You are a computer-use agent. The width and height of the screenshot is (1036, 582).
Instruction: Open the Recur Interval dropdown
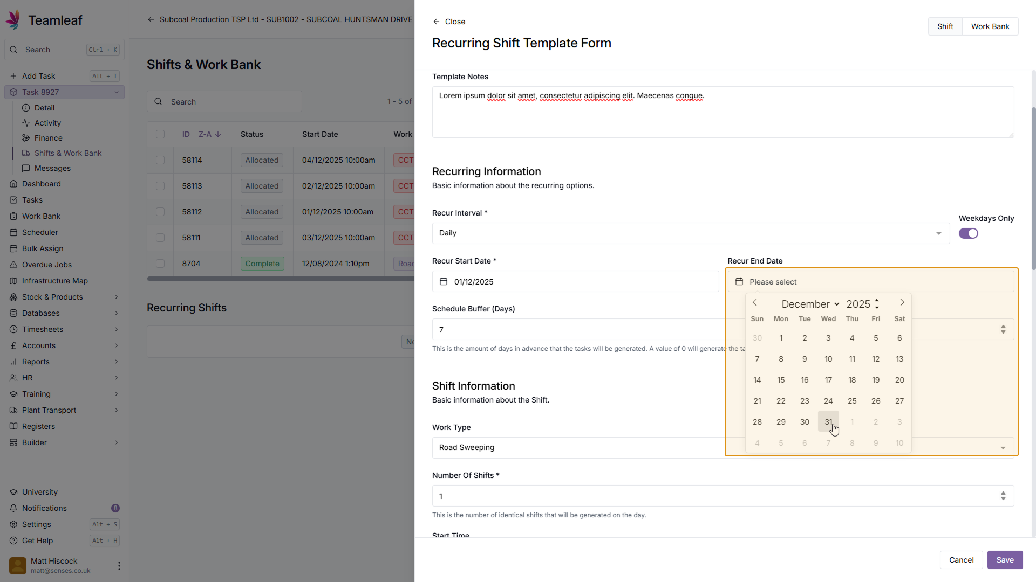(x=691, y=233)
